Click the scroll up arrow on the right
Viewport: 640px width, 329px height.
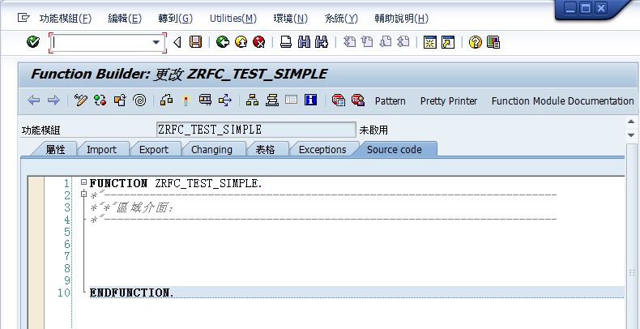(631, 122)
